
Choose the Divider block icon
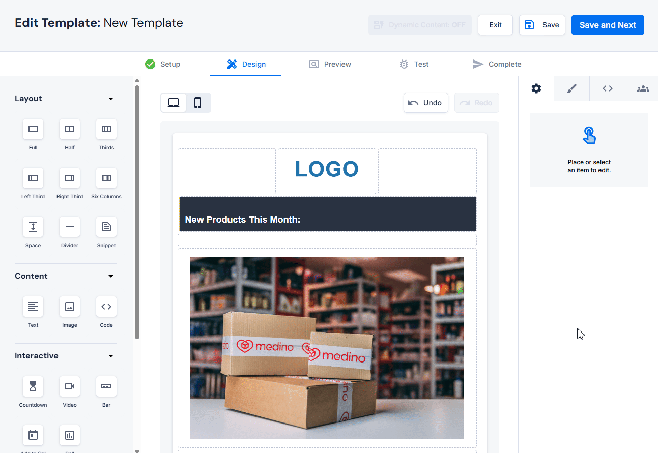click(70, 227)
